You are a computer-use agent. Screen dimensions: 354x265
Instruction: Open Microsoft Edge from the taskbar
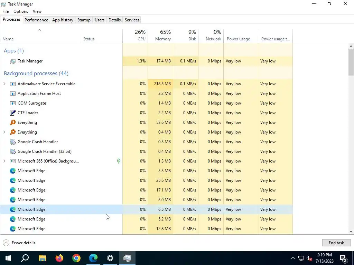(x=93, y=258)
